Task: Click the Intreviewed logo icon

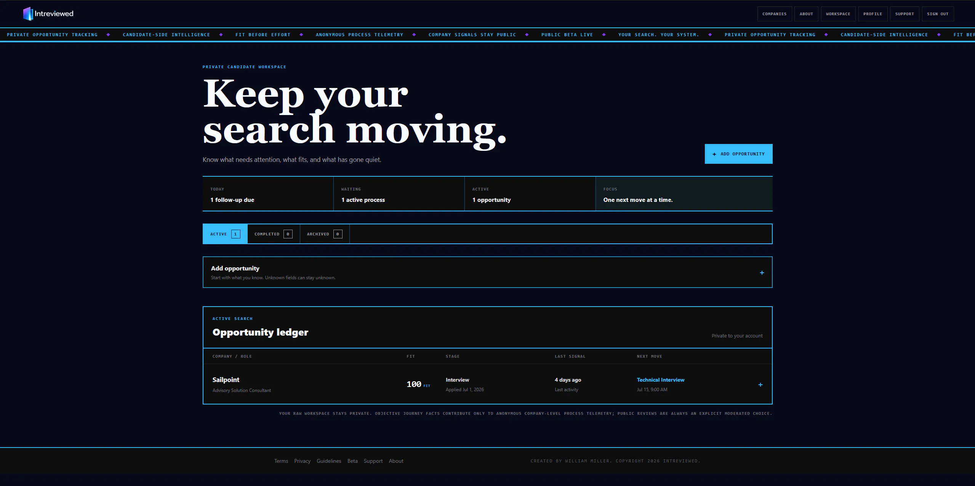Action: point(28,14)
